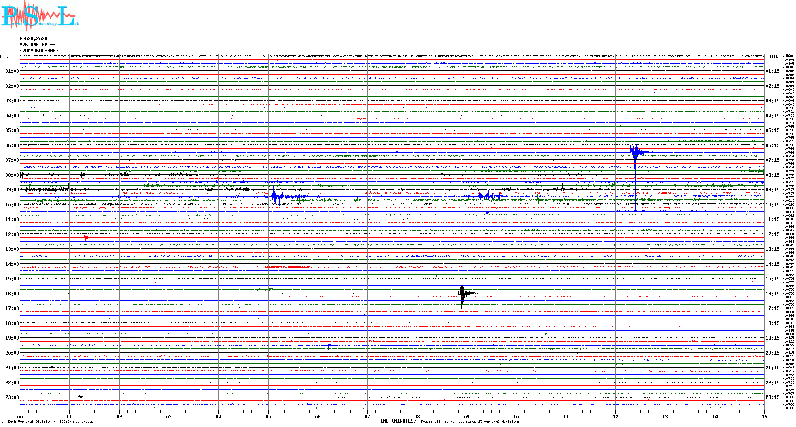Click the 16:15 time label on right
Screen dimensions: 796x427
[x=772, y=294]
